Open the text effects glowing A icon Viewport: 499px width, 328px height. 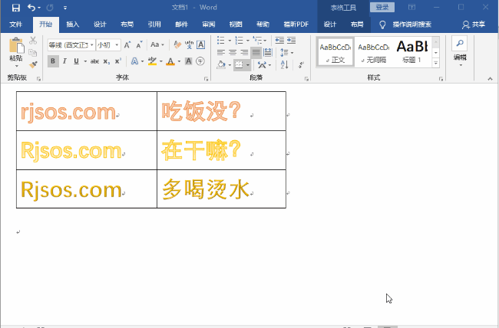pos(134,61)
